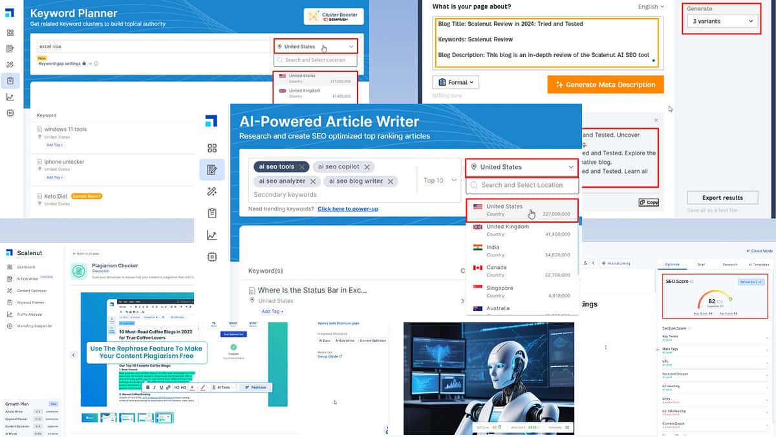
Task: Switch to the Research tab
Action: (731, 264)
